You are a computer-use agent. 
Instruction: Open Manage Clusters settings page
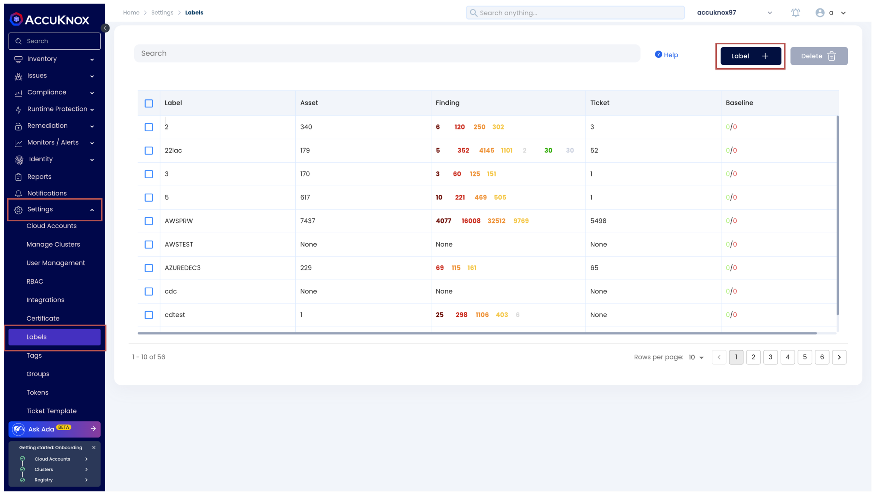(53, 245)
